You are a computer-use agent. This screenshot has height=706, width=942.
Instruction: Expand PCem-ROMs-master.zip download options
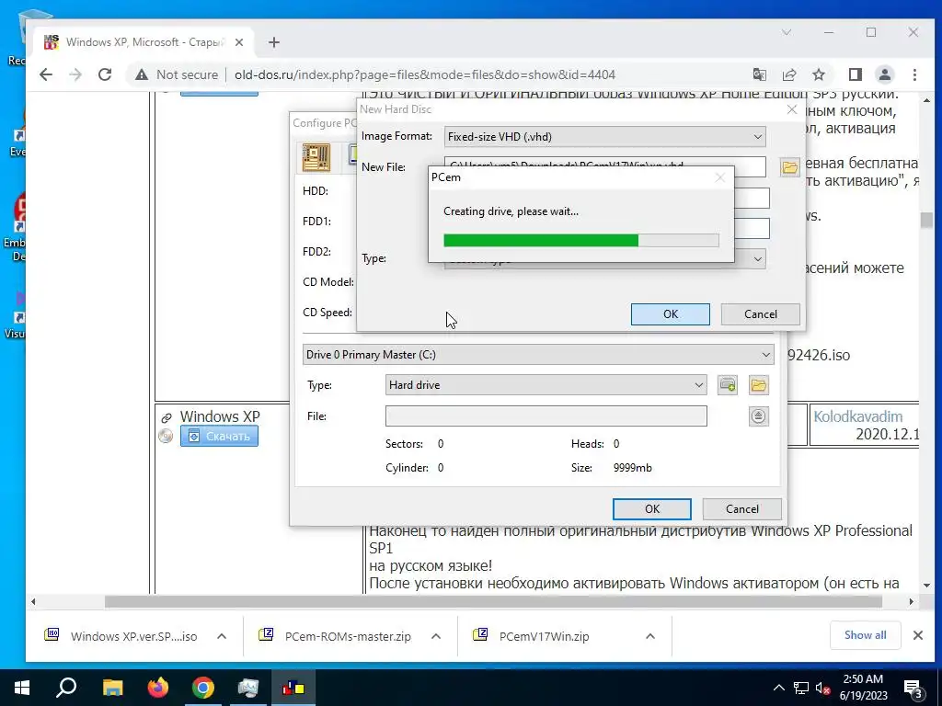click(436, 636)
